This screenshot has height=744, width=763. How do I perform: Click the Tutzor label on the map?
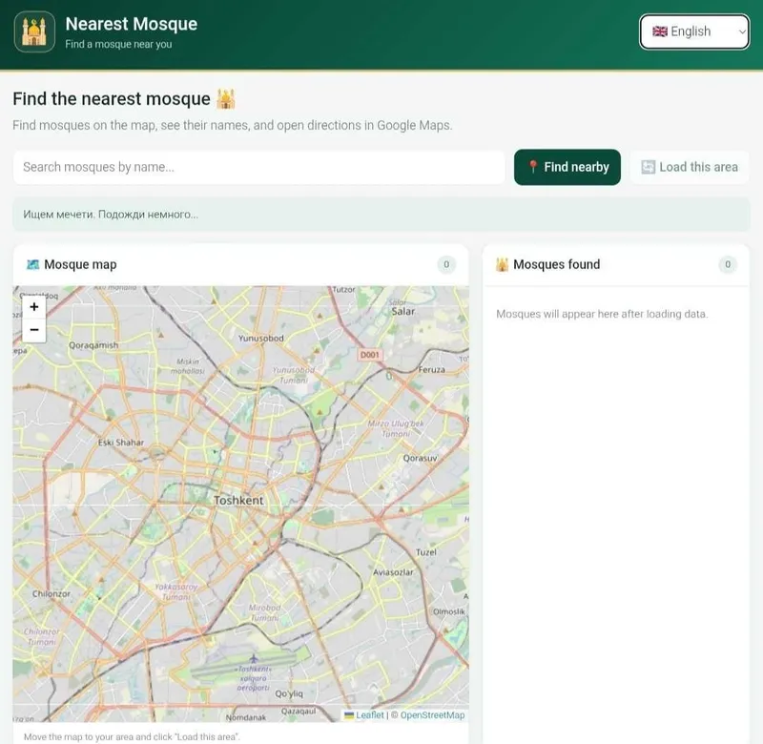(x=343, y=290)
